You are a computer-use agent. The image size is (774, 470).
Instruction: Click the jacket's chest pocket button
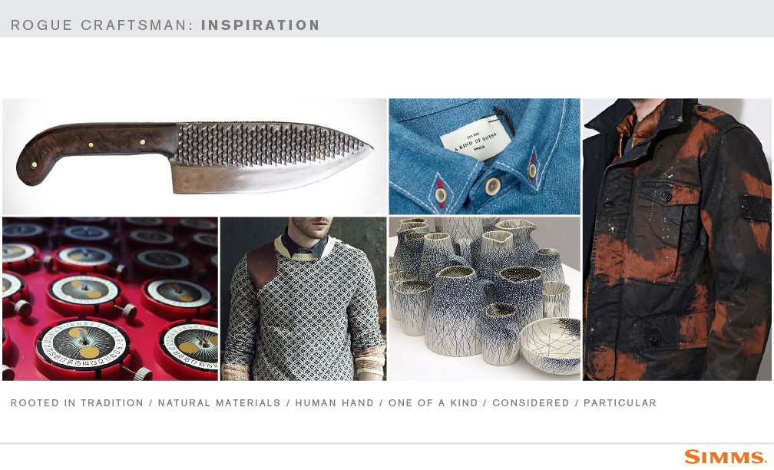[x=666, y=197]
